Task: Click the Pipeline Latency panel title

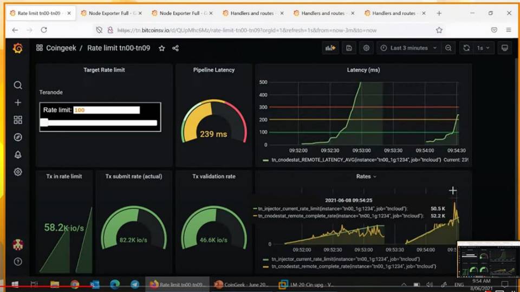Action: (x=214, y=70)
